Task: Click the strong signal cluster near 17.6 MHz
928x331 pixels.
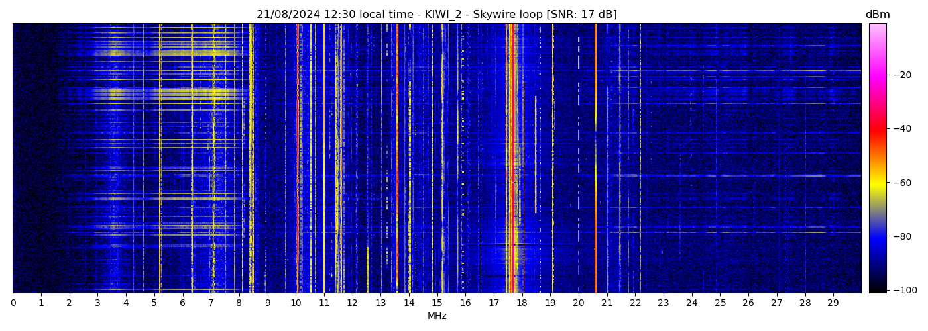Action: (512, 159)
